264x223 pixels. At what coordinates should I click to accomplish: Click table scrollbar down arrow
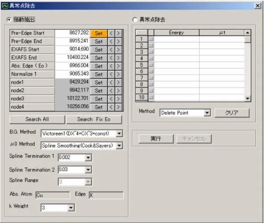(x=247, y=98)
